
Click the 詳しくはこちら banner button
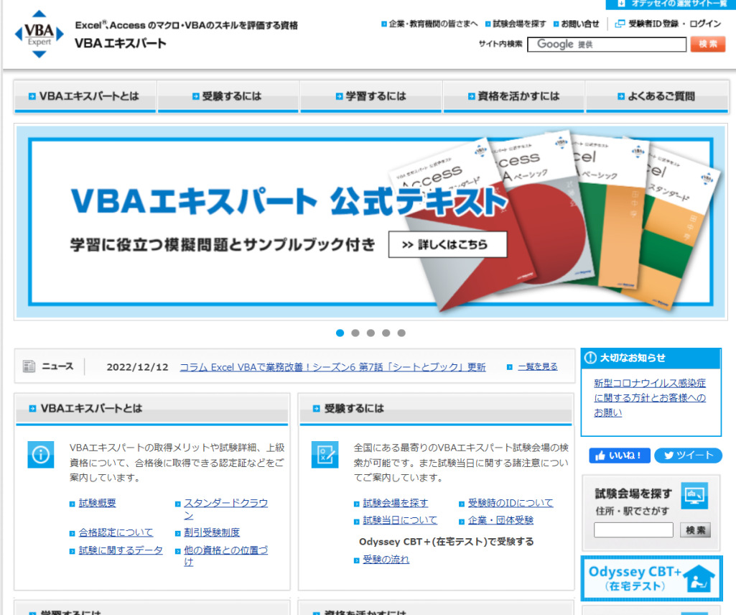tap(447, 244)
